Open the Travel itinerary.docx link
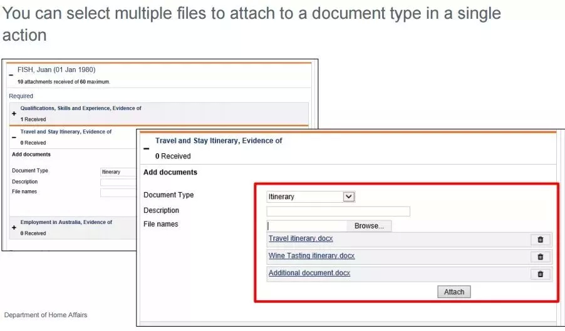Viewport: 565px width, 331px height. 301,238
